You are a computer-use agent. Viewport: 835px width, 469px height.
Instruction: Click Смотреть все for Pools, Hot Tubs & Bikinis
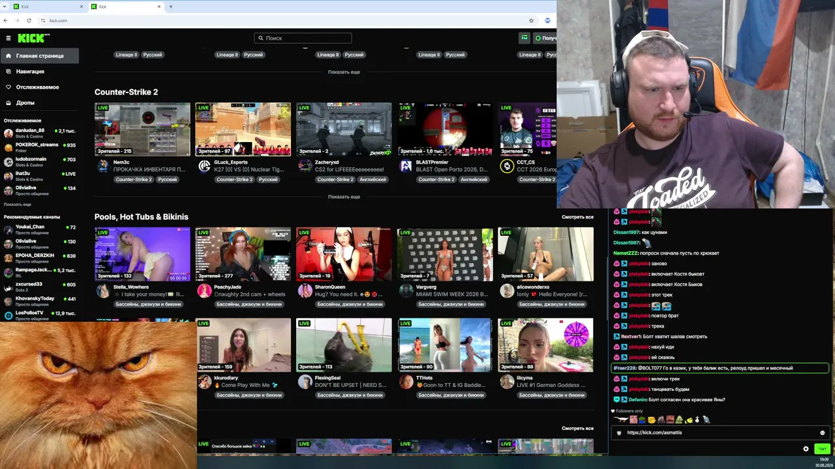pyautogui.click(x=577, y=217)
